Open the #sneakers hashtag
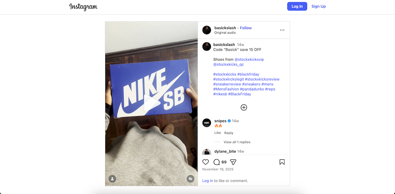This screenshot has width=395, height=194. click(251, 84)
